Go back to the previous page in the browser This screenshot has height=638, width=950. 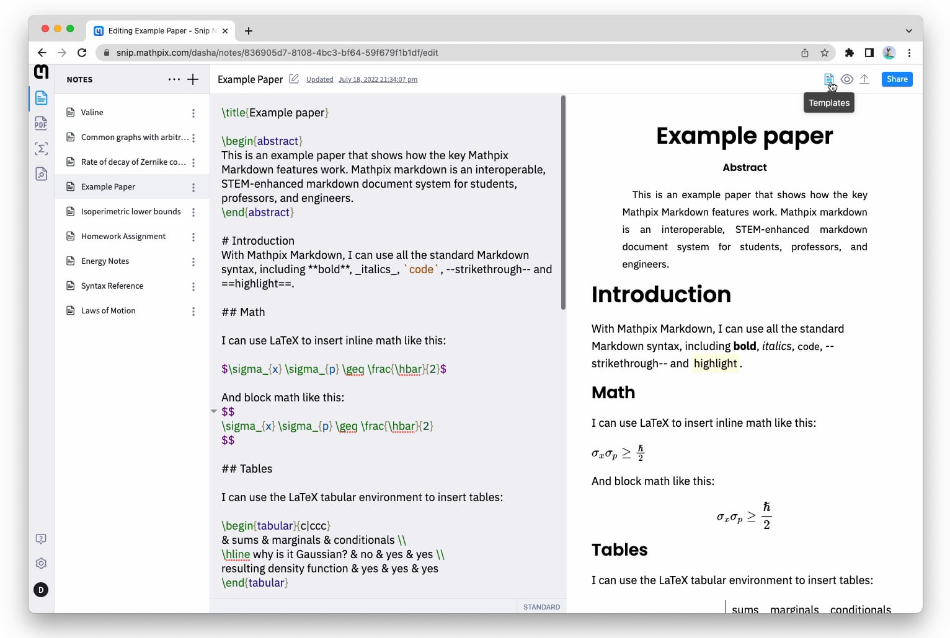(42, 53)
